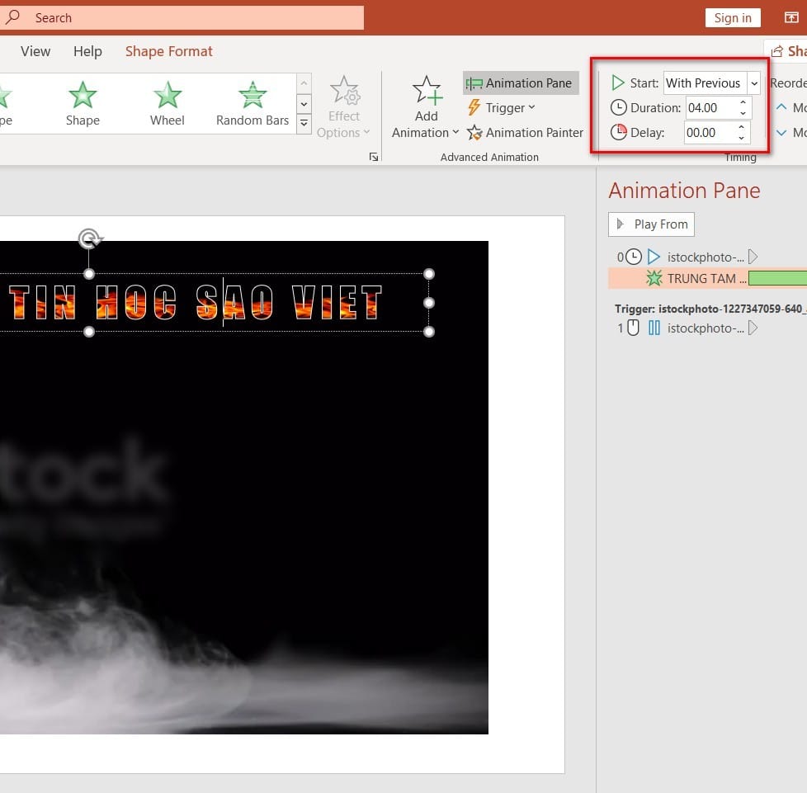The image size is (807, 793).
Task: Apply the Shape animation effect
Action: click(83, 104)
